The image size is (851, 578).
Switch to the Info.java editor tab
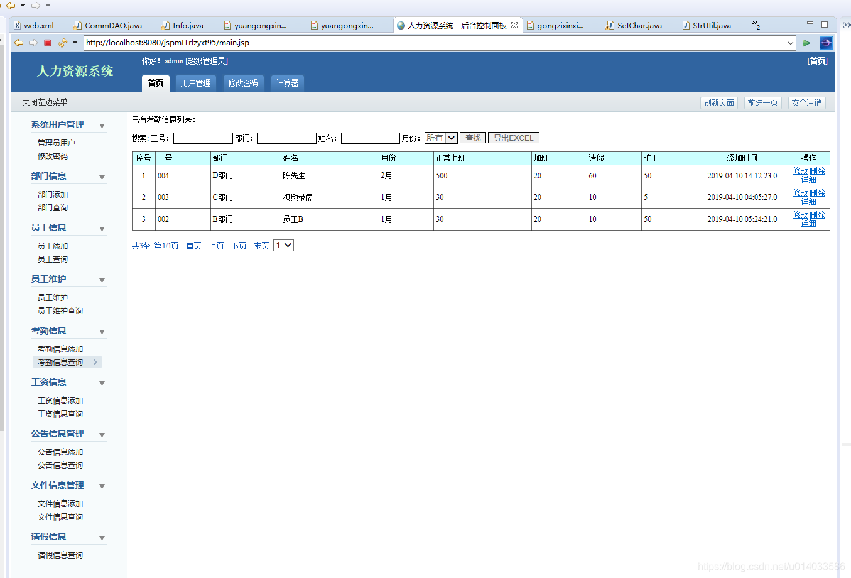[183, 25]
